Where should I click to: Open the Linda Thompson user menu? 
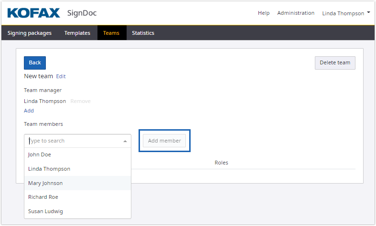(346, 13)
